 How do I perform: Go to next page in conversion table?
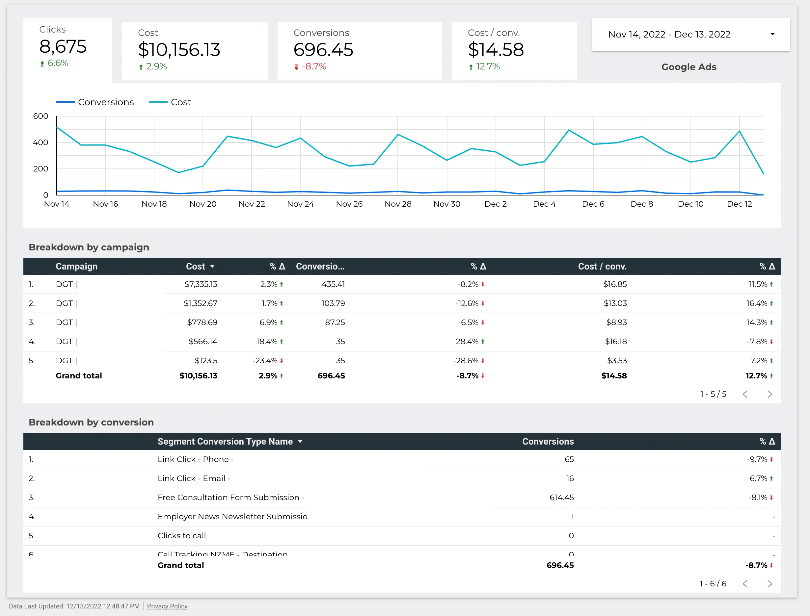[769, 584]
